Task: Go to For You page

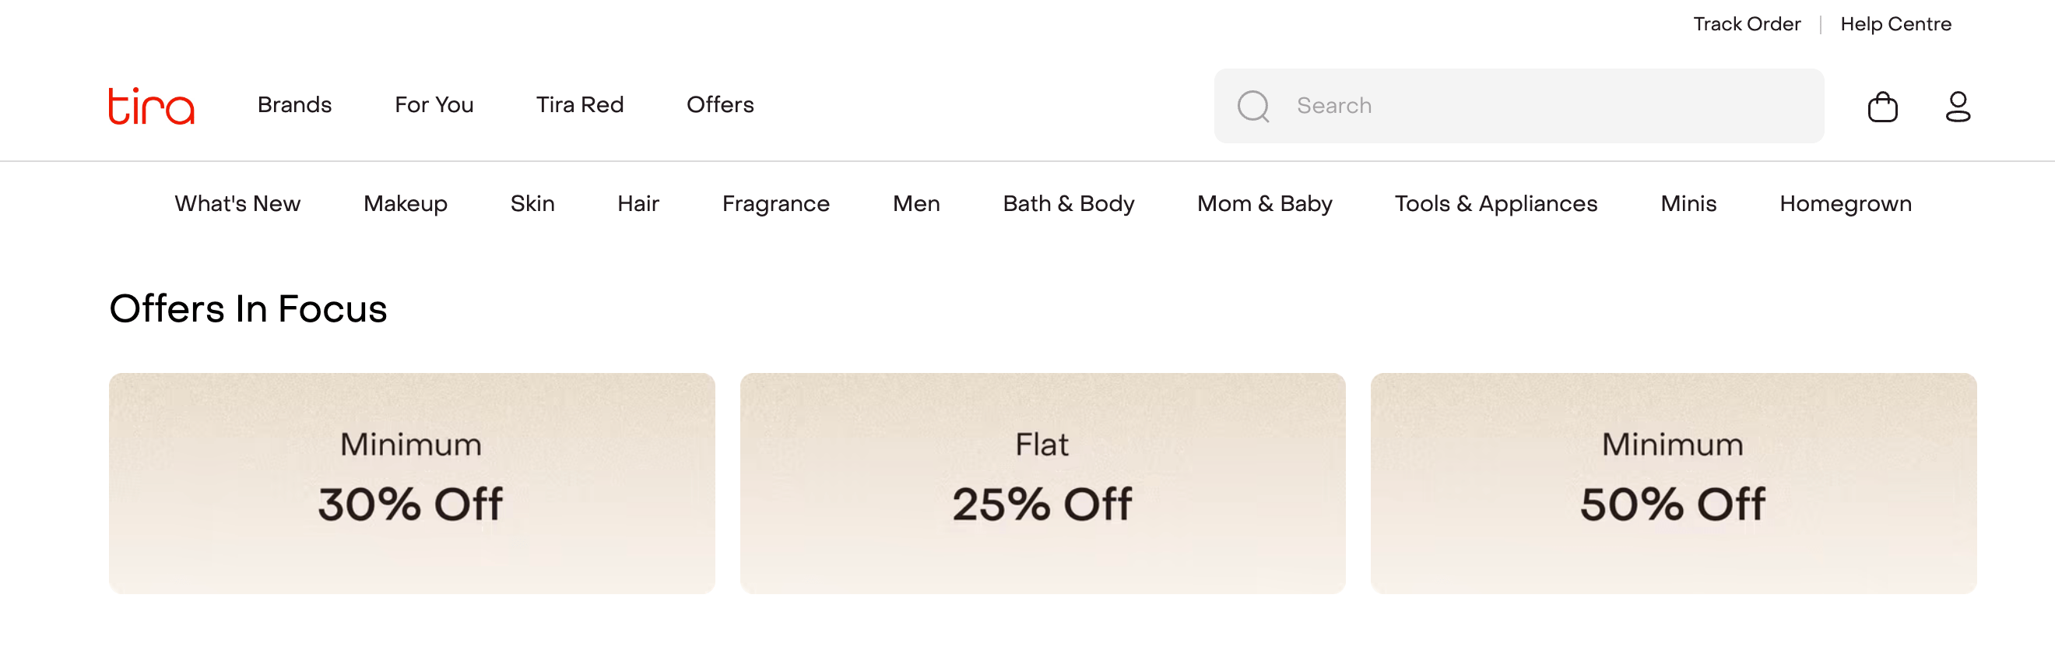Action: [434, 104]
